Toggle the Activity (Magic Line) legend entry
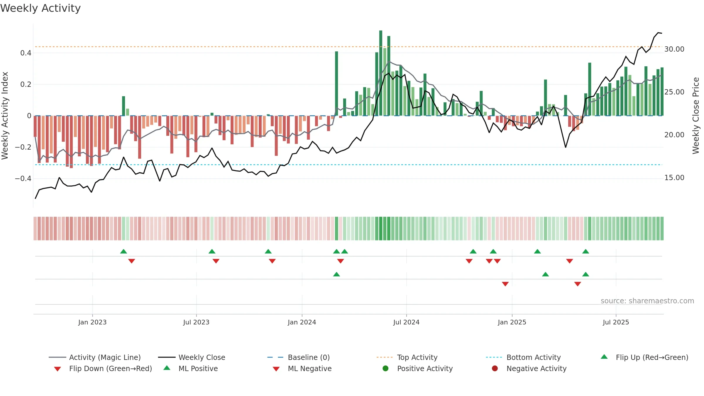This screenshot has height=396, width=704. coord(95,357)
